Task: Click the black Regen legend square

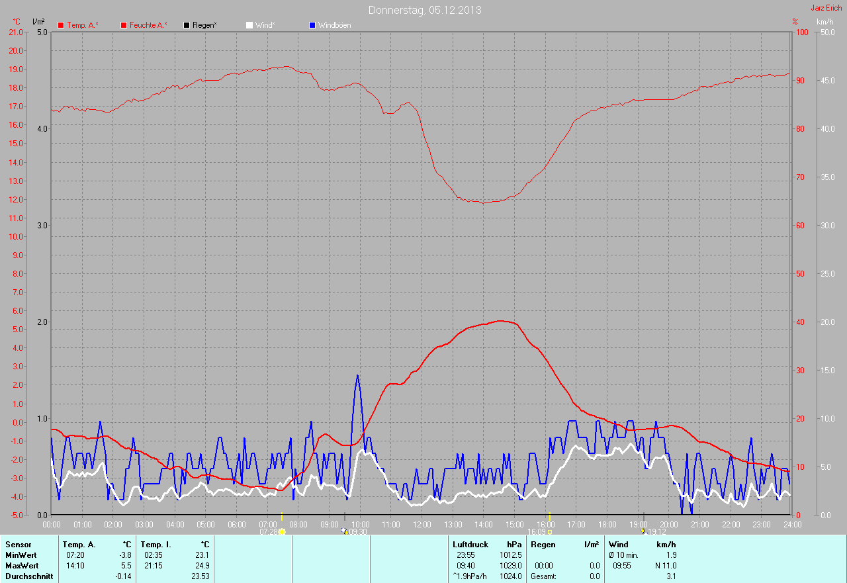Action: point(187,25)
